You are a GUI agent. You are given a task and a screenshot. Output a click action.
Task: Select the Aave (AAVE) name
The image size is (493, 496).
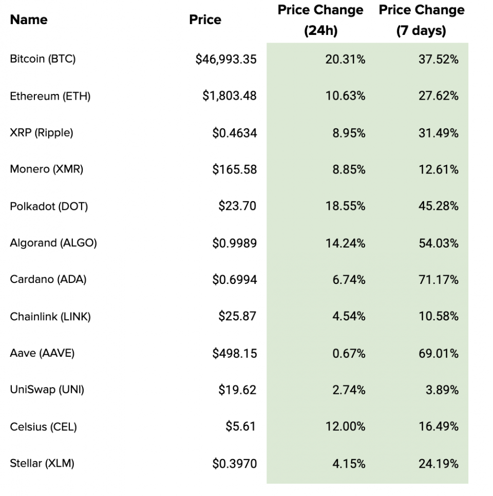(x=42, y=353)
